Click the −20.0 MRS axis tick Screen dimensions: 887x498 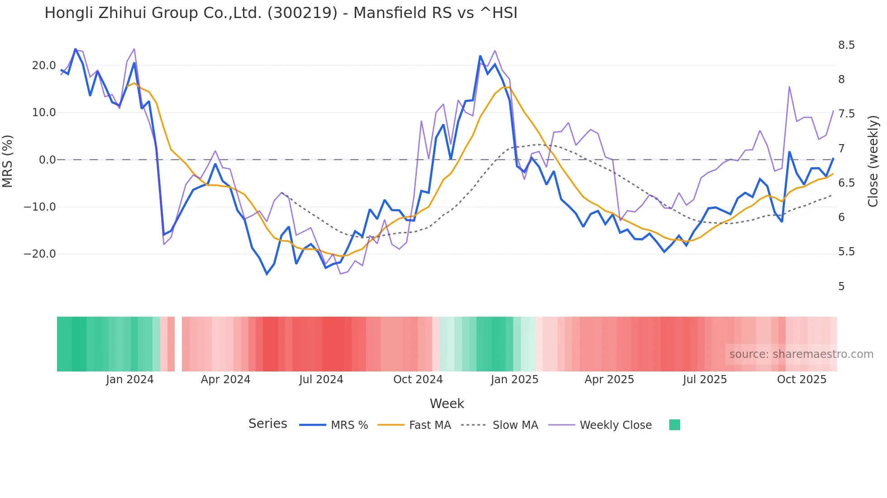40,254
